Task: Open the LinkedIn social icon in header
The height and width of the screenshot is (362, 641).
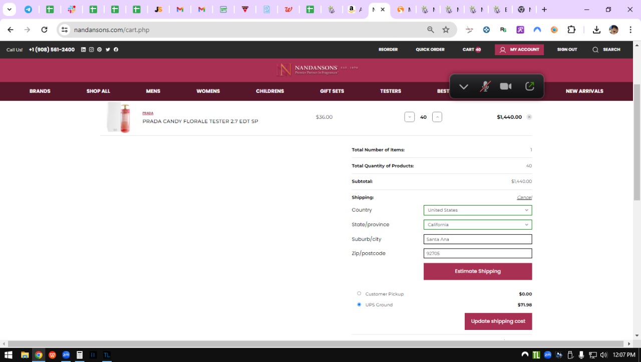Action: pyautogui.click(x=83, y=50)
